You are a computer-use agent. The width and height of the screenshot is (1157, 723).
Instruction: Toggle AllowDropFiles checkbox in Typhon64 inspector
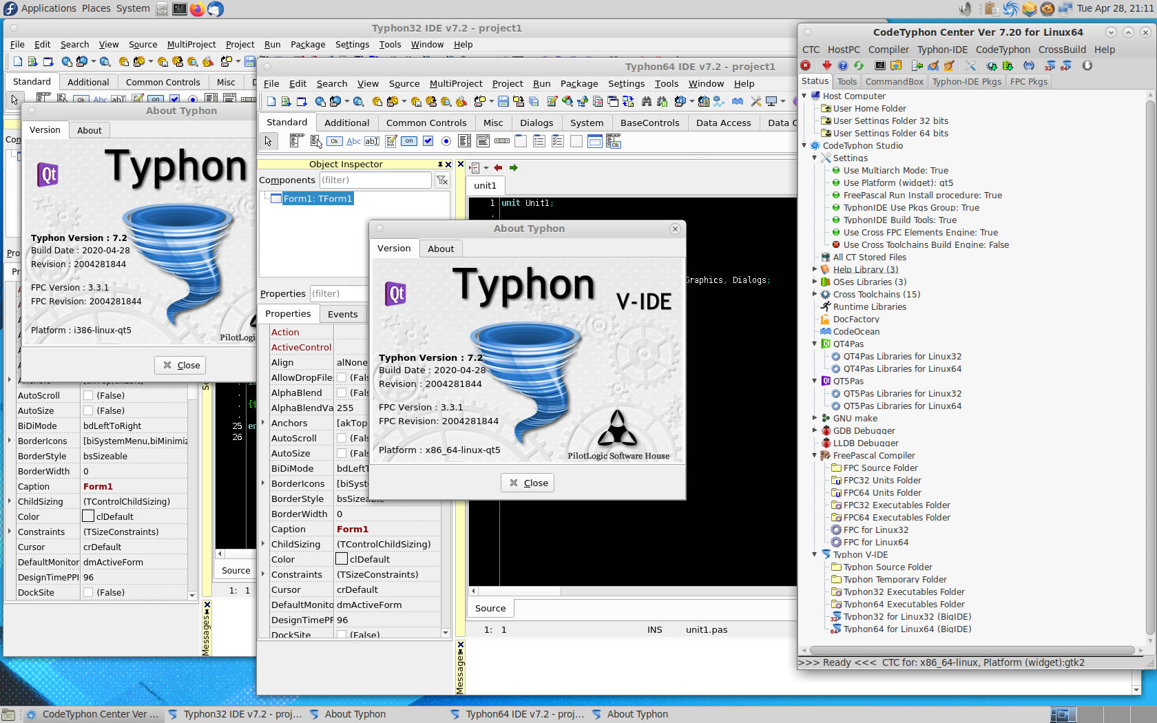click(342, 377)
